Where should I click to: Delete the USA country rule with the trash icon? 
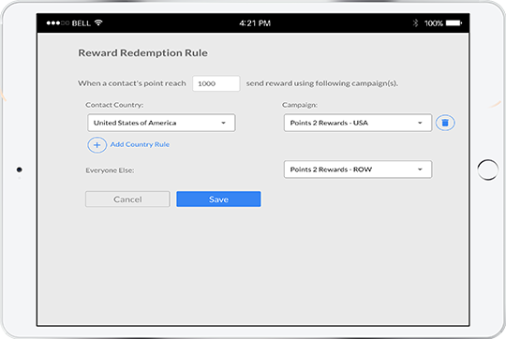pyautogui.click(x=445, y=123)
